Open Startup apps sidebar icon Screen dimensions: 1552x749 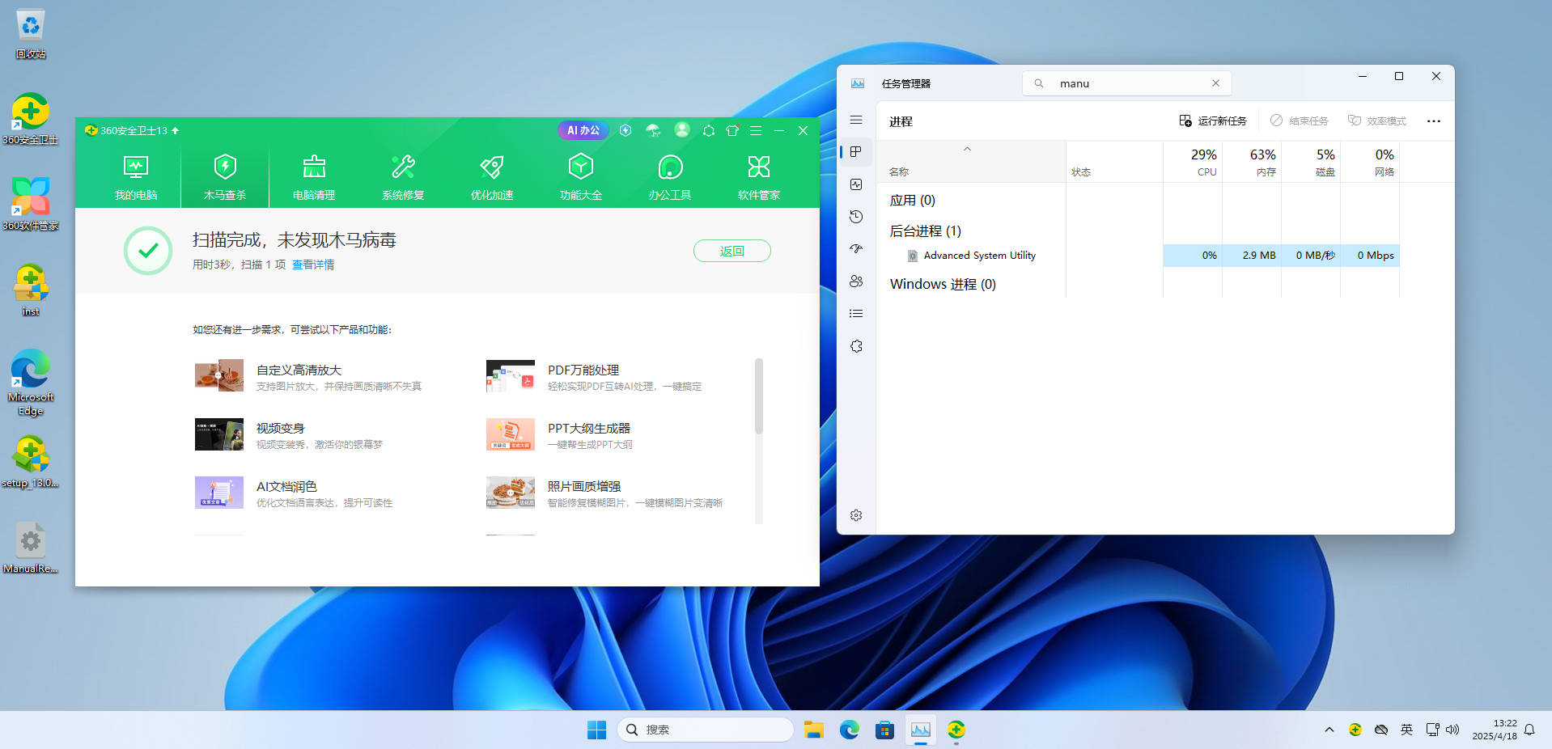[856, 249]
